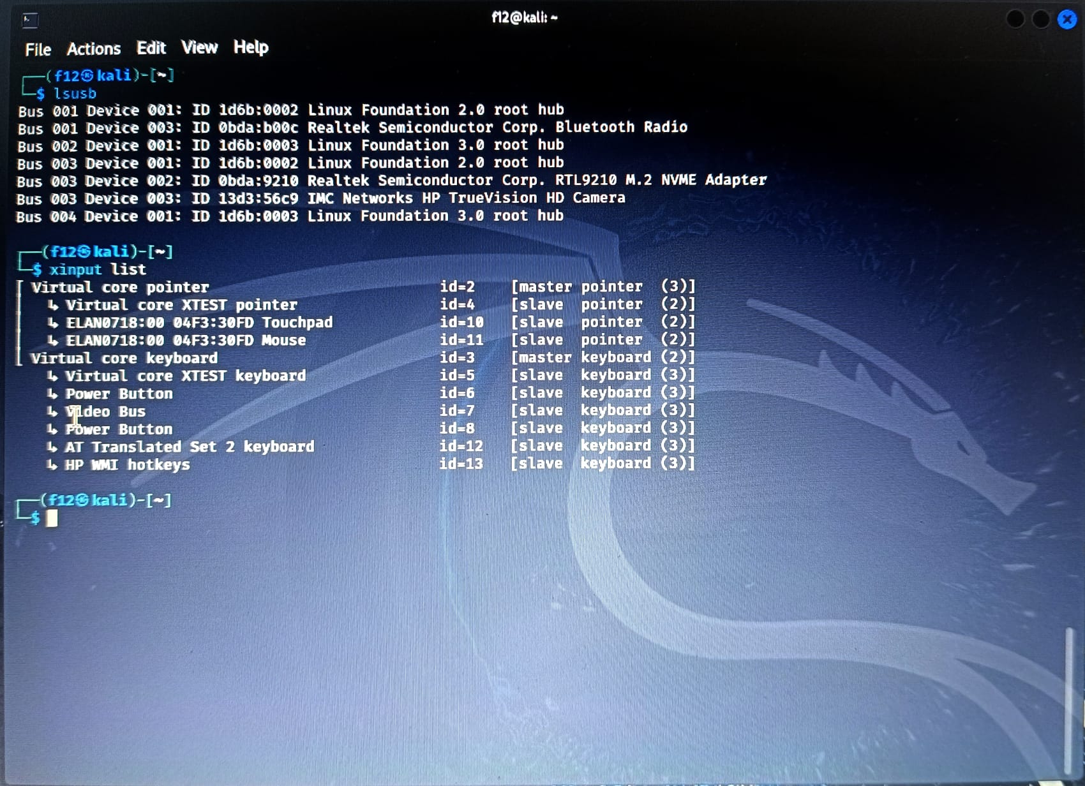Select the 'Realtek Semiconductor Corp. Bluetooth Radio' line

click(x=352, y=128)
